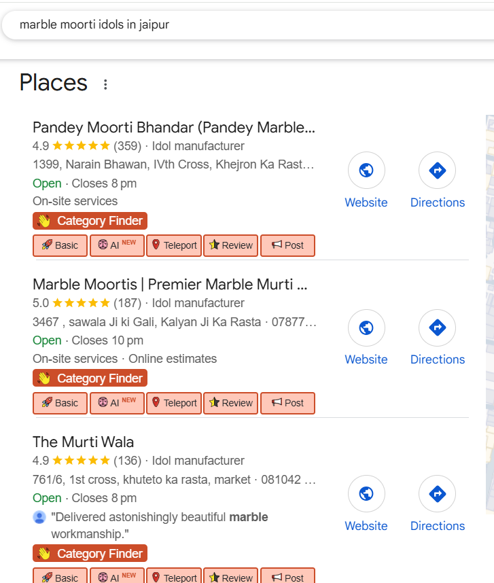Viewport: 494px width, 583px height.
Task: Open The Murti Wala listing title
Action: pyautogui.click(x=84, y=442)
